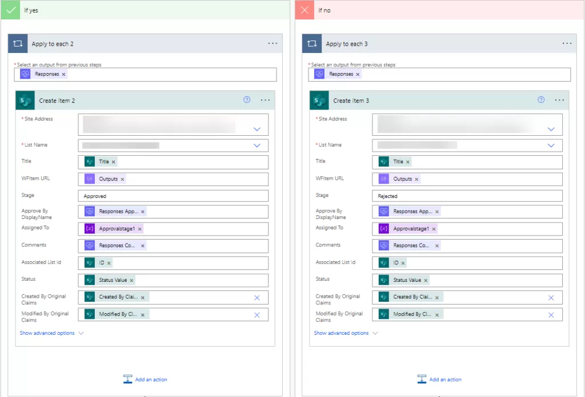Image resolution: width=585 pixels, height=397 pixels.
Task: Open help for Create item 2
Action: click(x=247, y=100)
